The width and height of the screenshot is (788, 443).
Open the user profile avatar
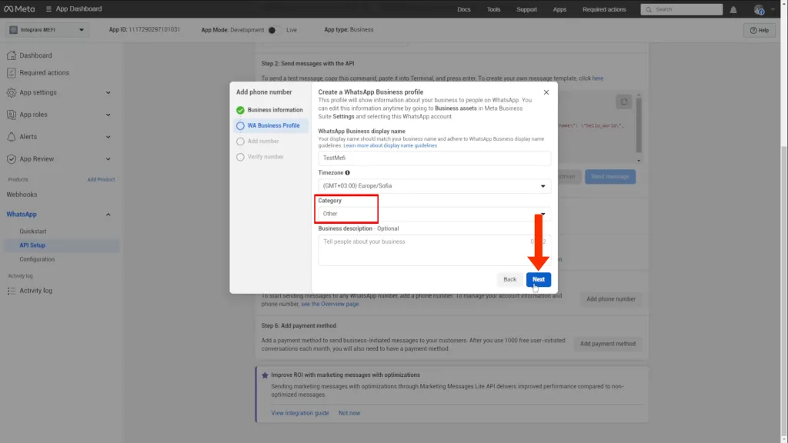[759, 9]
